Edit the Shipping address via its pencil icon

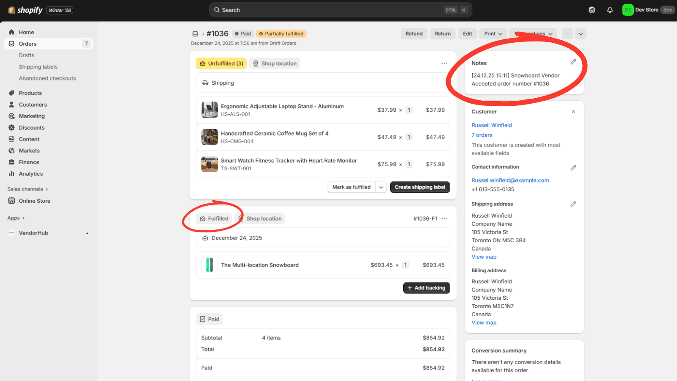(x=574, y=204)
